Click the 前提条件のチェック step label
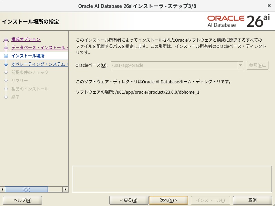This screenshot has width=275, height=206. pyautogui.click(x=30, y=72)
